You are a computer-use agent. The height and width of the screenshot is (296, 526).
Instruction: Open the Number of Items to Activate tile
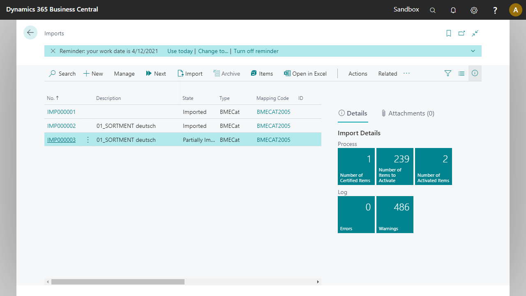point(395,166)
